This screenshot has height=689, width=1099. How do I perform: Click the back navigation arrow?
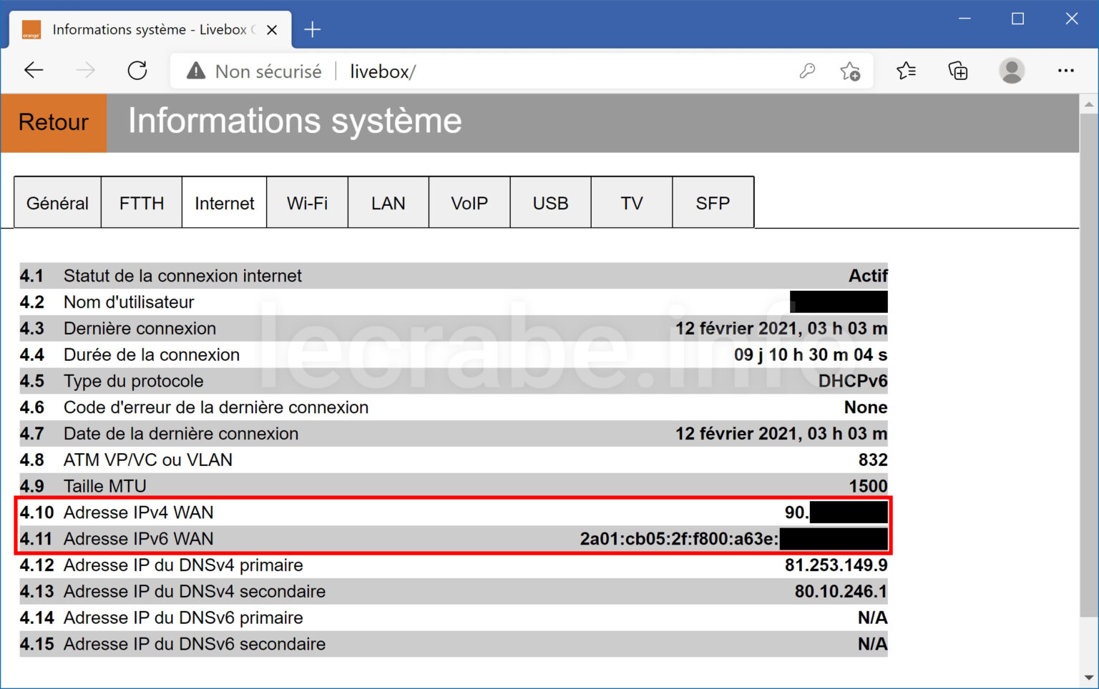tap(34, 70)
